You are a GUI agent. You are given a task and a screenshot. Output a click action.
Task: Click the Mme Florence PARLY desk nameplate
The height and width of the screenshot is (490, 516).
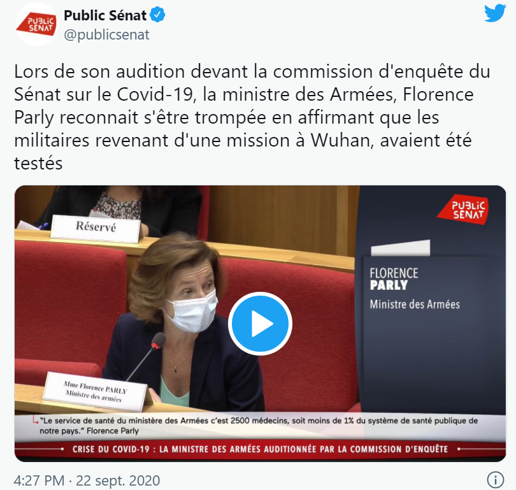95,392
